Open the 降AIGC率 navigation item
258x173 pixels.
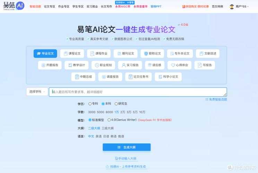coord(123,7)
